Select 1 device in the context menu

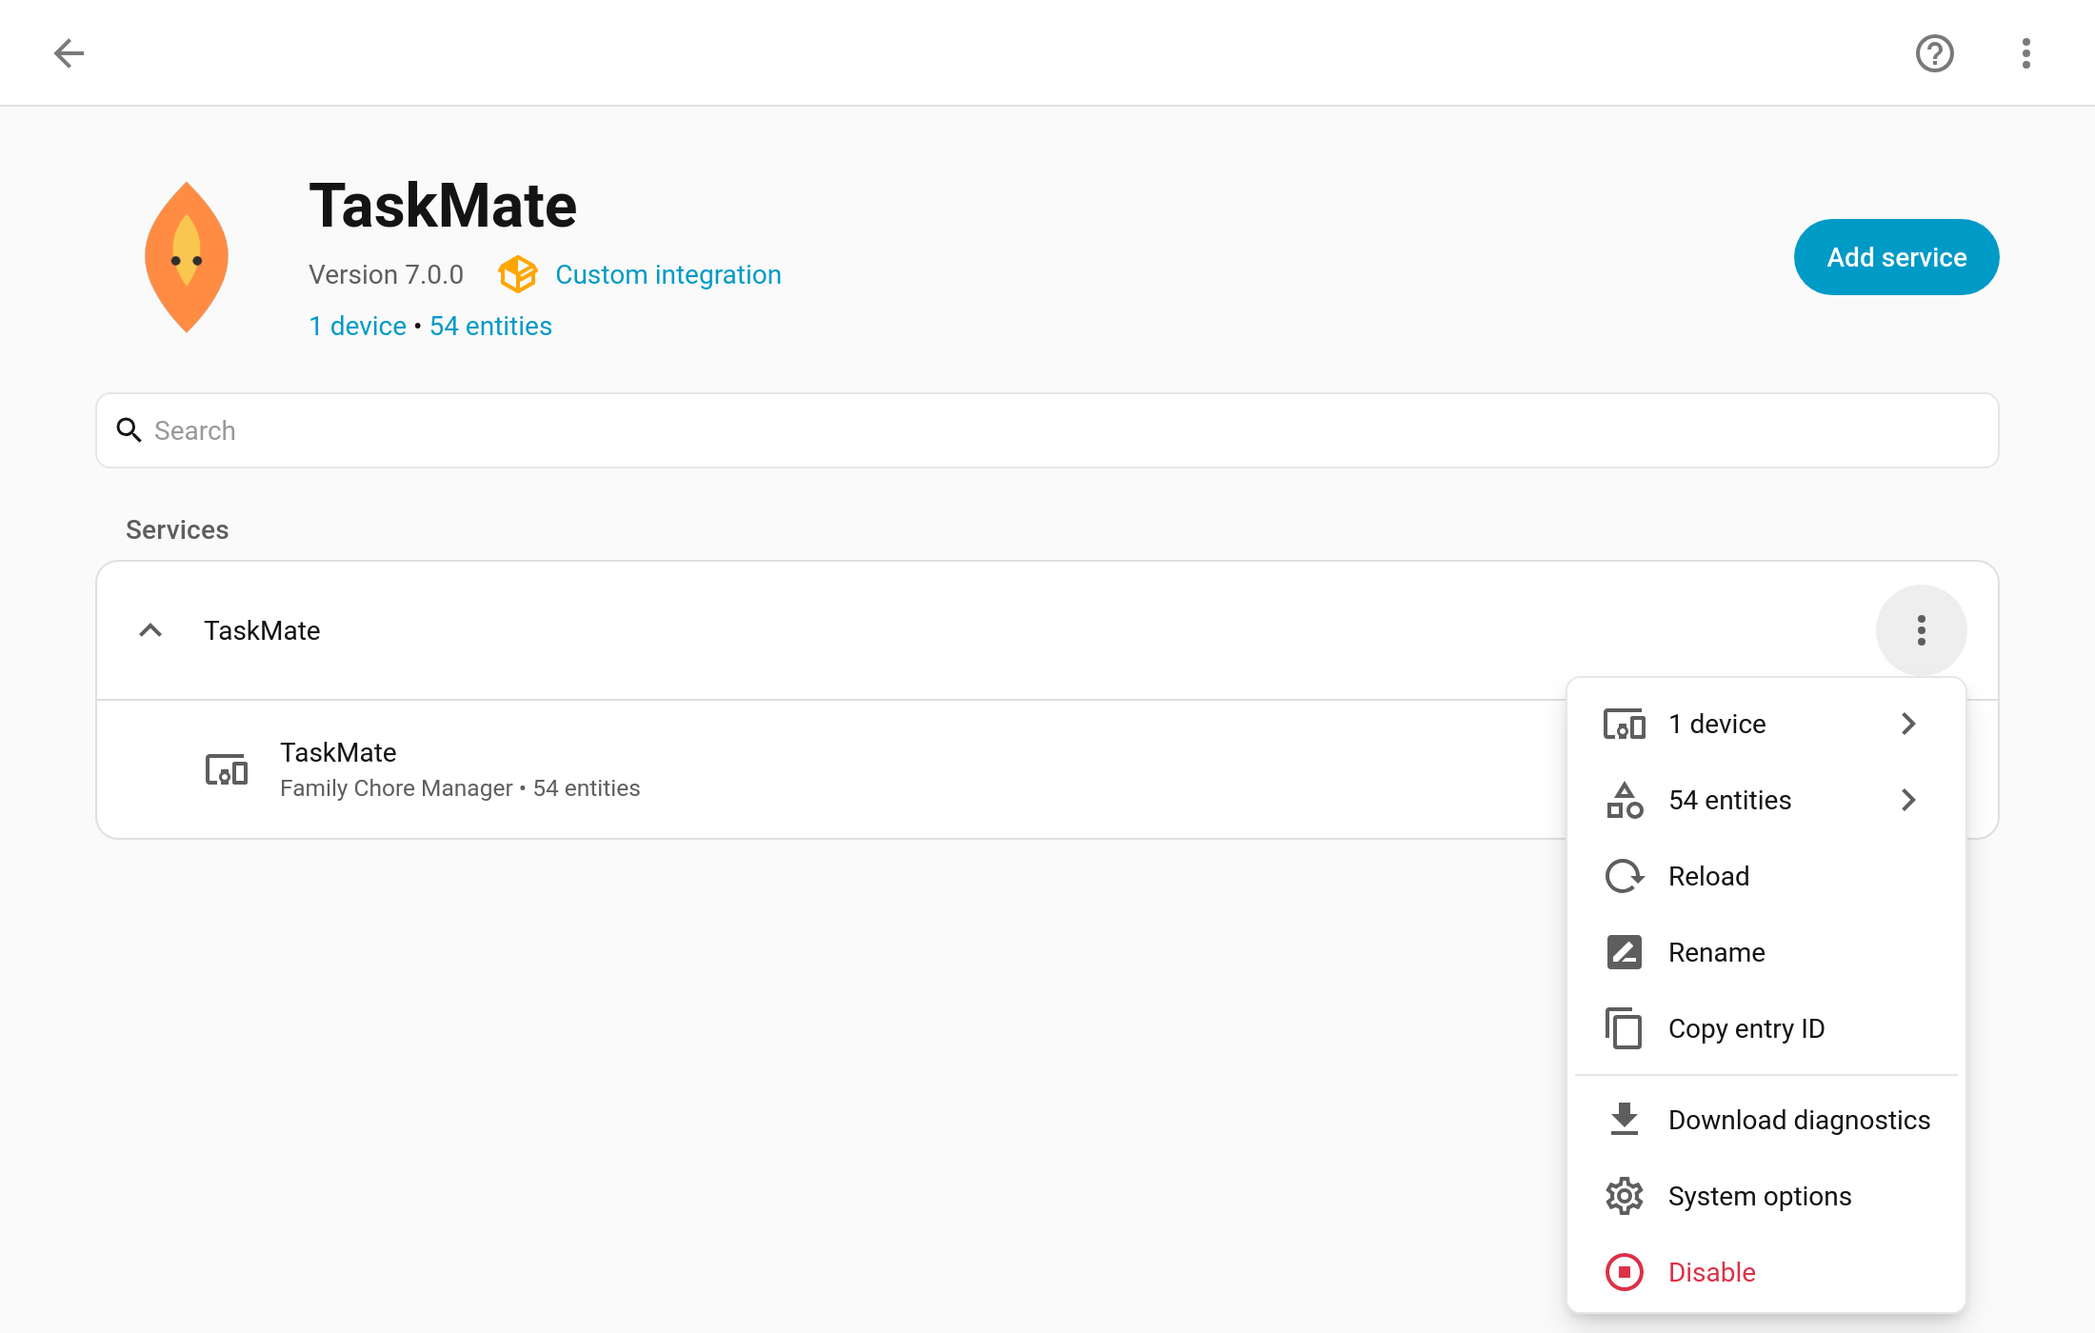(1766, 724)
